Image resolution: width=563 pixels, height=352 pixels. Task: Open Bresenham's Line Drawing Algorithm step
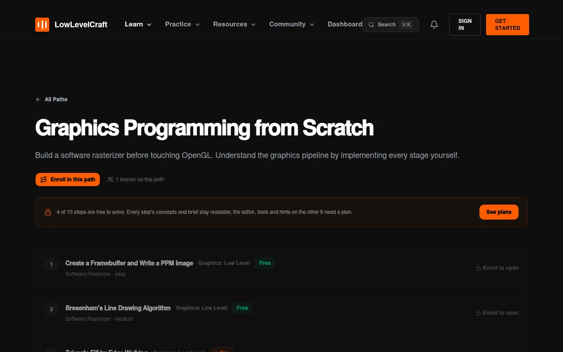click(118, 308)
